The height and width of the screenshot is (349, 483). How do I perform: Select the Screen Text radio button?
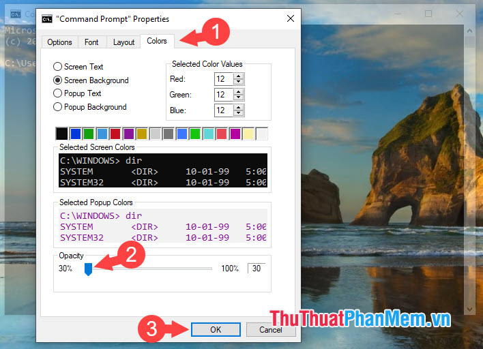[57, 67]
